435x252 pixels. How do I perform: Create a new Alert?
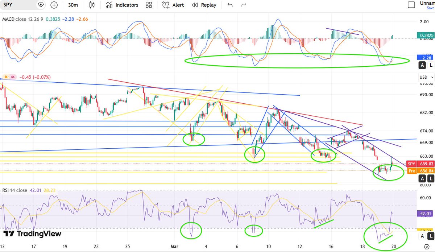tap(173, 5)
